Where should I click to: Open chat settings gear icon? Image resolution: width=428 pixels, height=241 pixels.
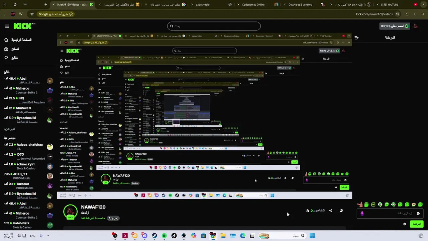(405, 224)
